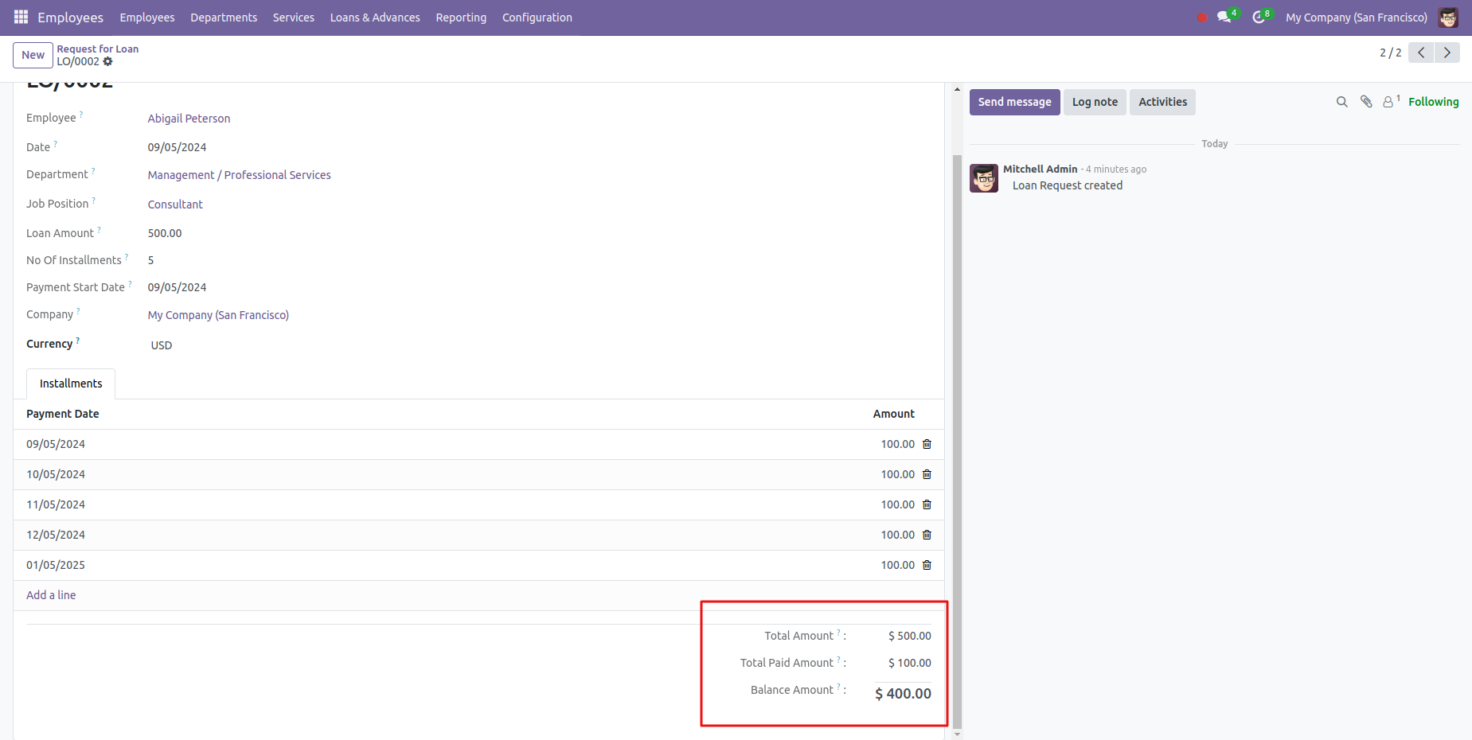This screenshot has height=740, width=1472.
Task: Open the activities clock icon in navbar
Action: pos(1258,17)
